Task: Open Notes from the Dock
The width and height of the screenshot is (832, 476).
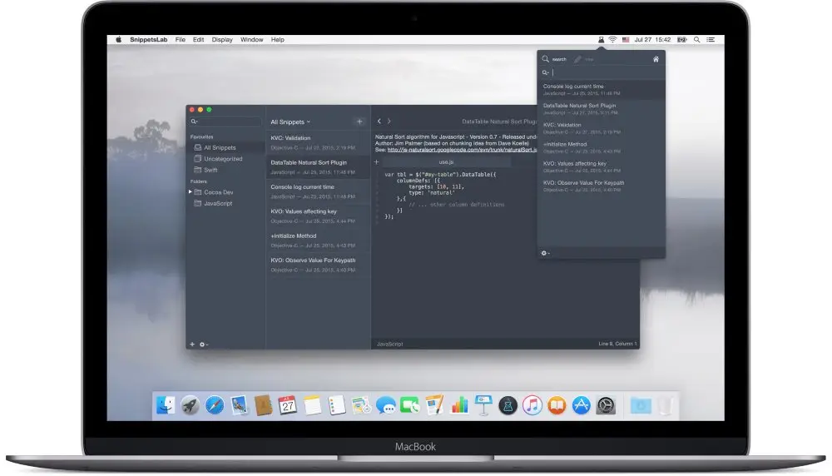Action: [313, 405]
